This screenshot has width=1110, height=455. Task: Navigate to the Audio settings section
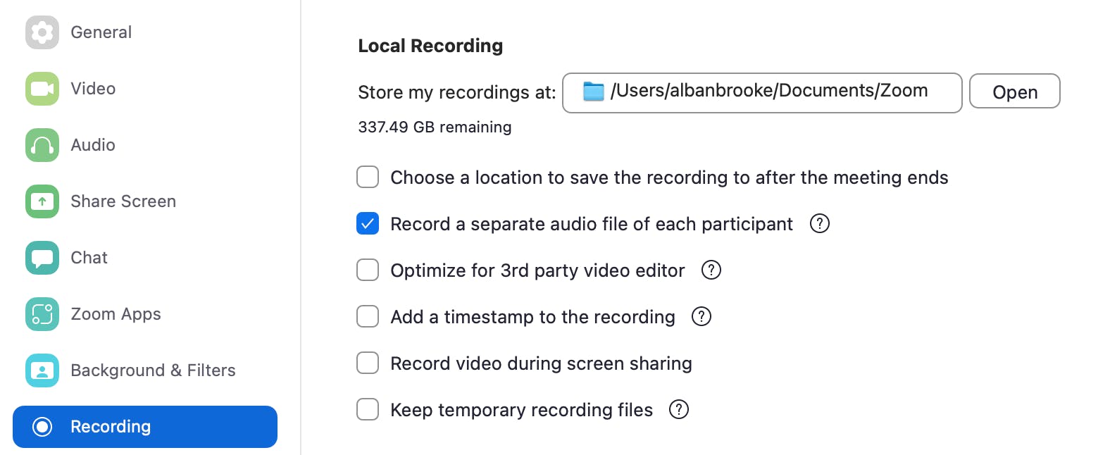pyautogui.click(x=92, y=144)
